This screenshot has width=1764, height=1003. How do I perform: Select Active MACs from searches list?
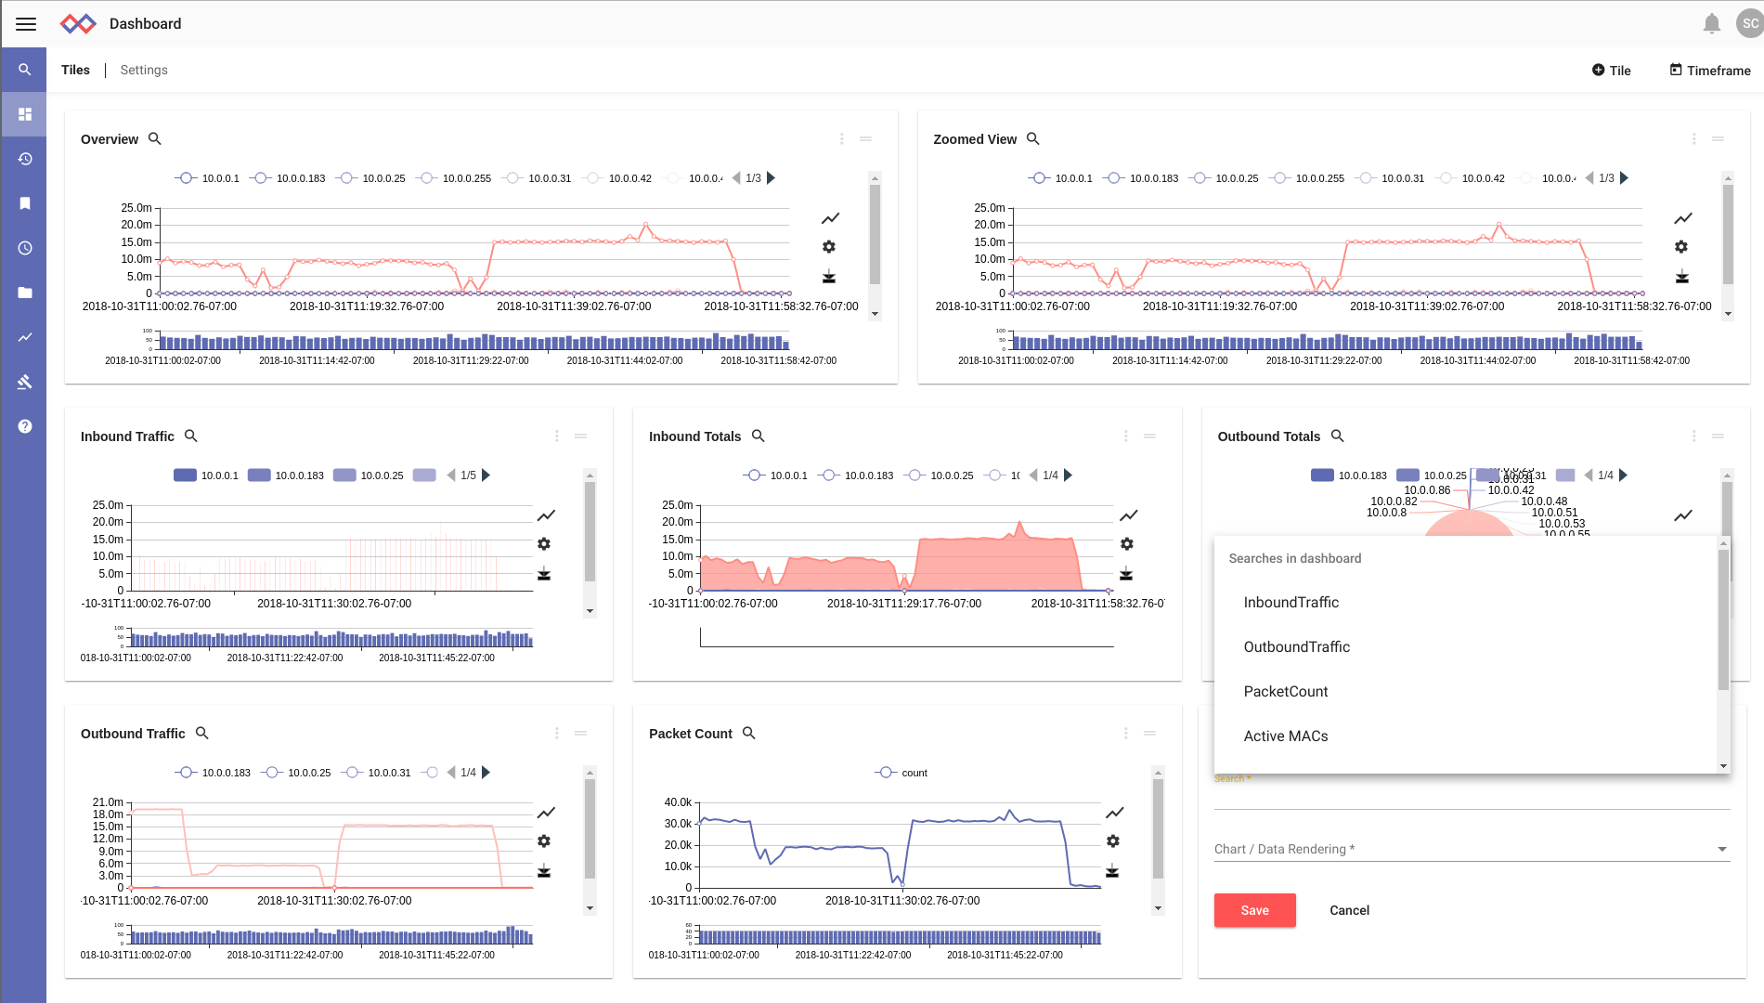pos(1465,736)
